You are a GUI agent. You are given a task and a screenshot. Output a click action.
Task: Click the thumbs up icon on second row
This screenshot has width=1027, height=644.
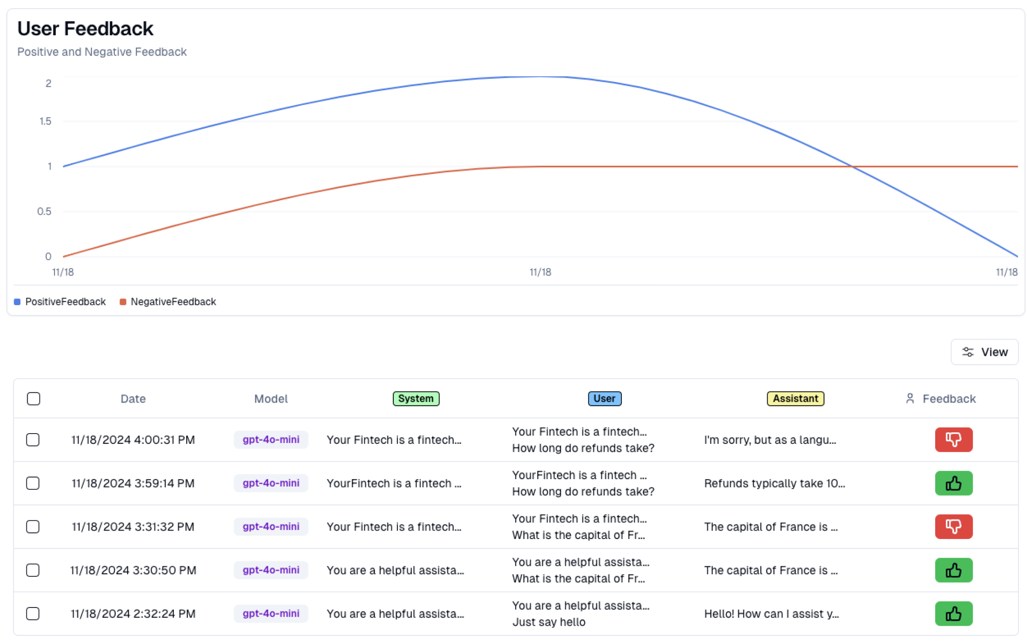coord(953,483)
